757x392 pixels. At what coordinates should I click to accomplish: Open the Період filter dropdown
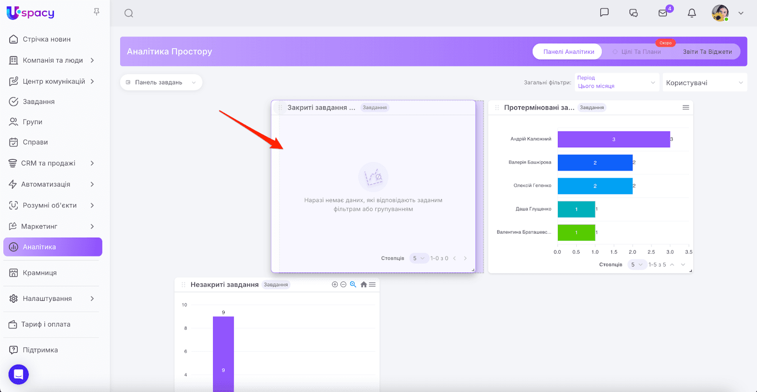(617, 82)
